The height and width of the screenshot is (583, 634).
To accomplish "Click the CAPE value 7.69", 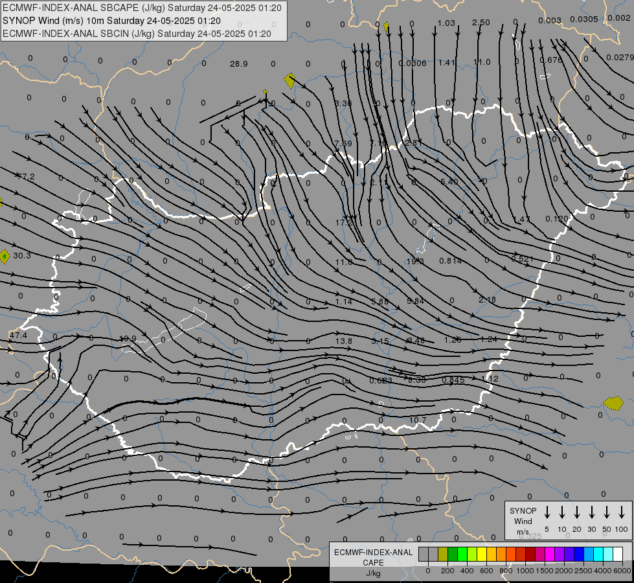I will pos(343,143).
